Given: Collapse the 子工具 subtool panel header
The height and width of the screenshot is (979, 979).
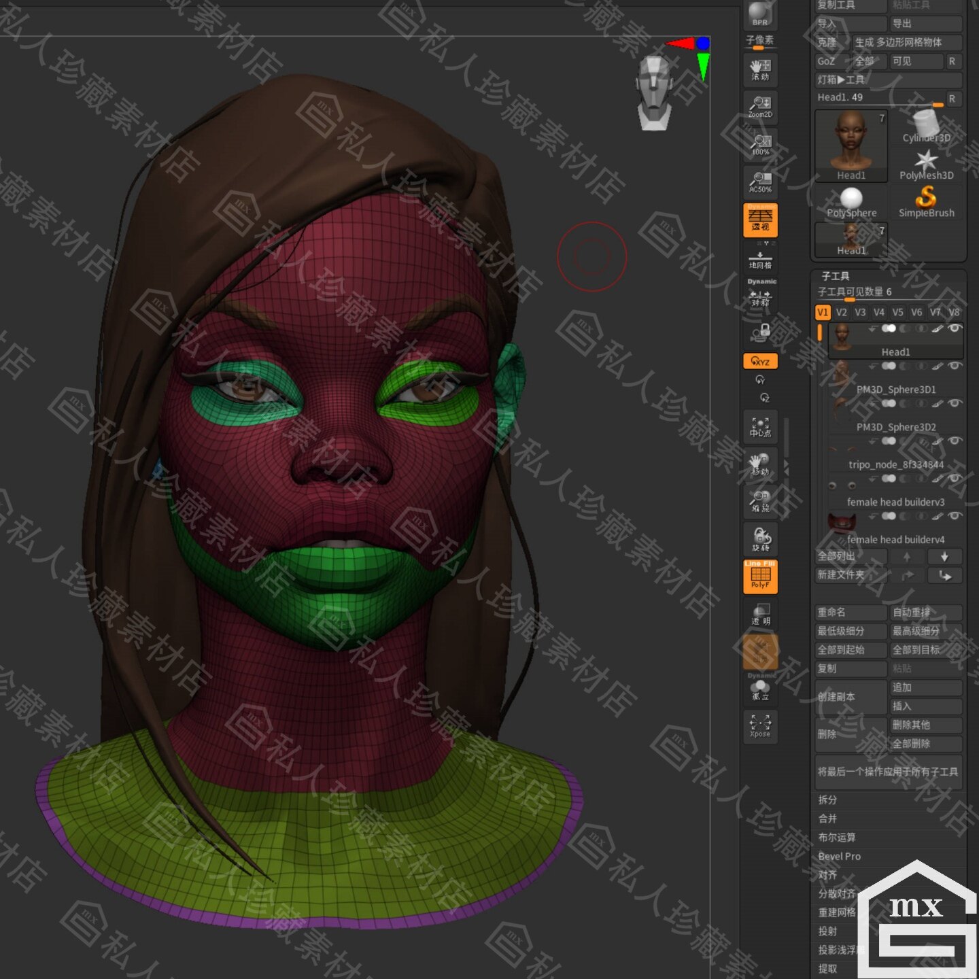Looking at the screenshot, I should 836,276.
